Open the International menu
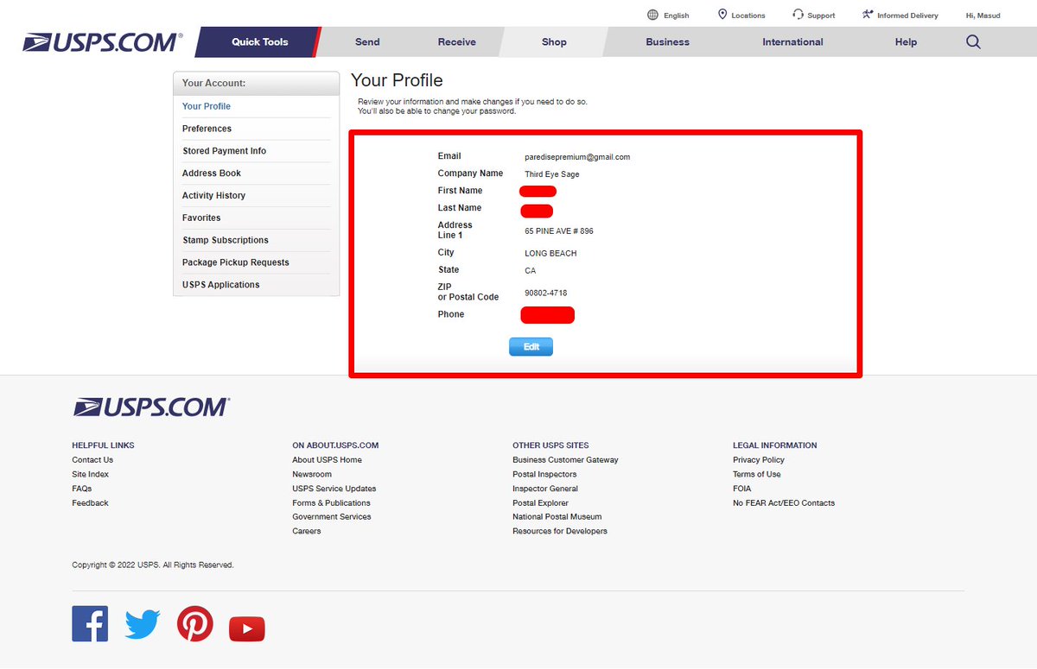1037x669 pixels. [792, 41]
